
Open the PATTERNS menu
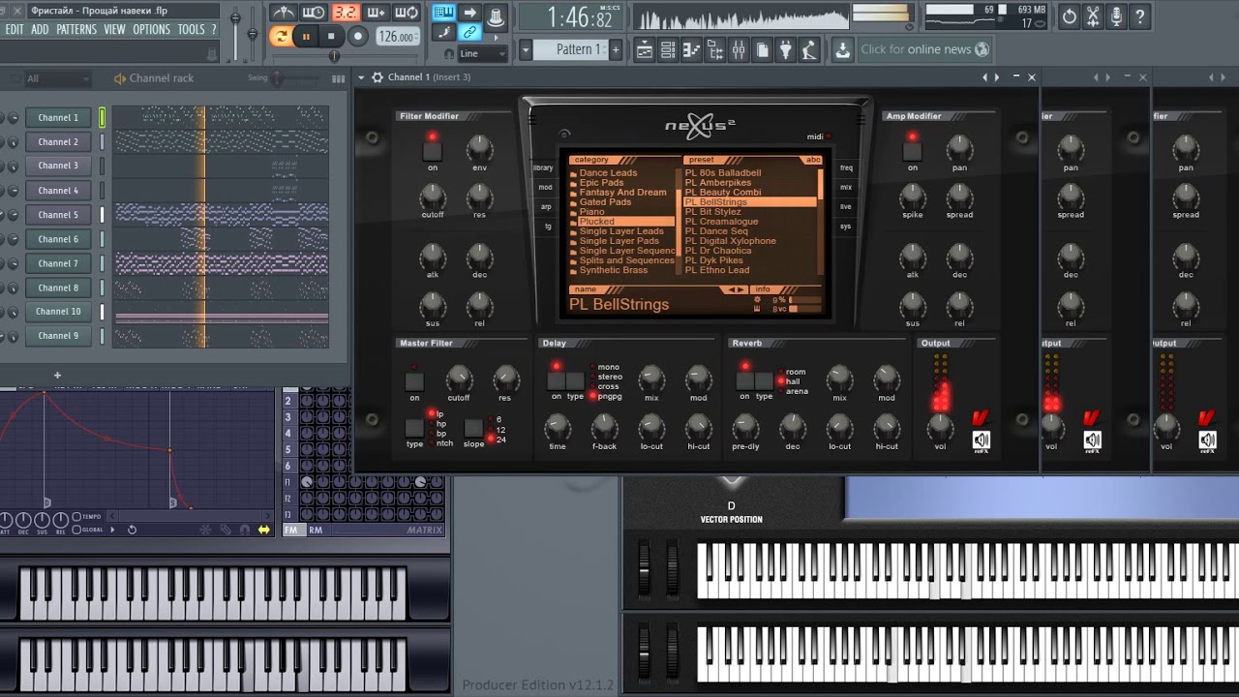[x=76, y=29]
